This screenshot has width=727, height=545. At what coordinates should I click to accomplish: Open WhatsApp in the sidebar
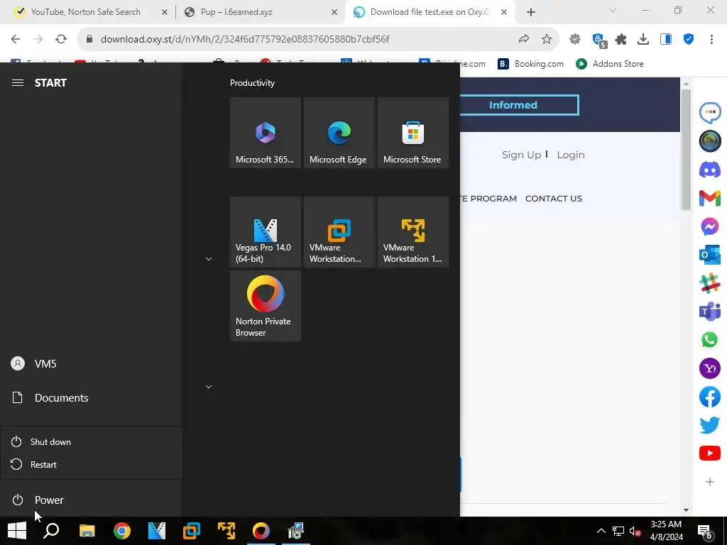coord(710,340)
